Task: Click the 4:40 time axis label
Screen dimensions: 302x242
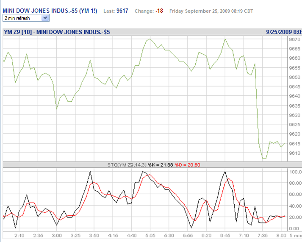Action: [x=132, y=236]
